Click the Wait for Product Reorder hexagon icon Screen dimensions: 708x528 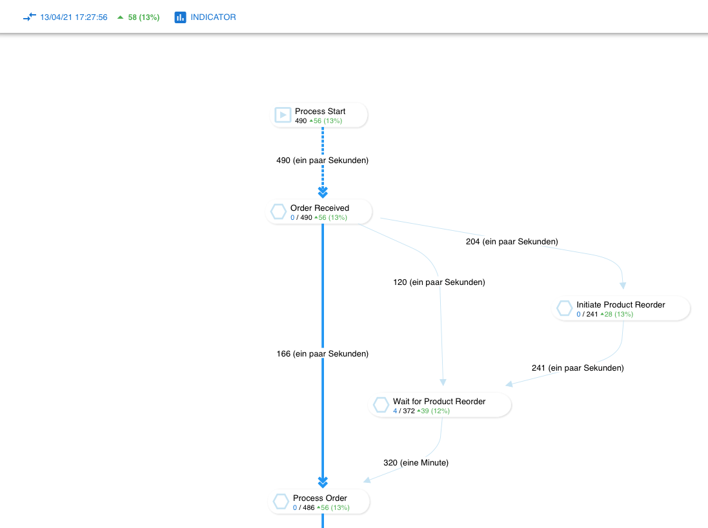click(x=381, y=406)
